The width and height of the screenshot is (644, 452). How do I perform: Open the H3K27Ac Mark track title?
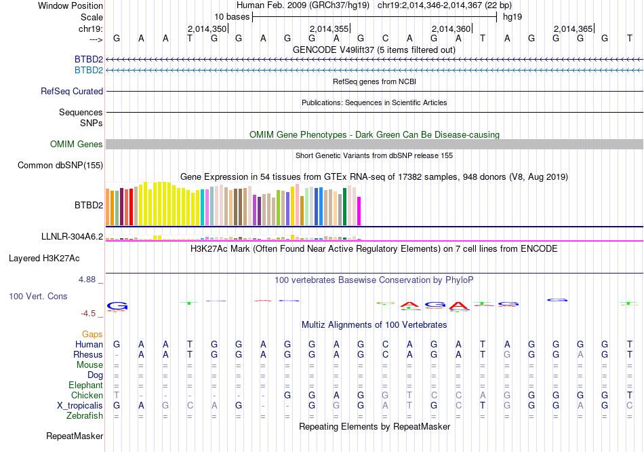374,249
